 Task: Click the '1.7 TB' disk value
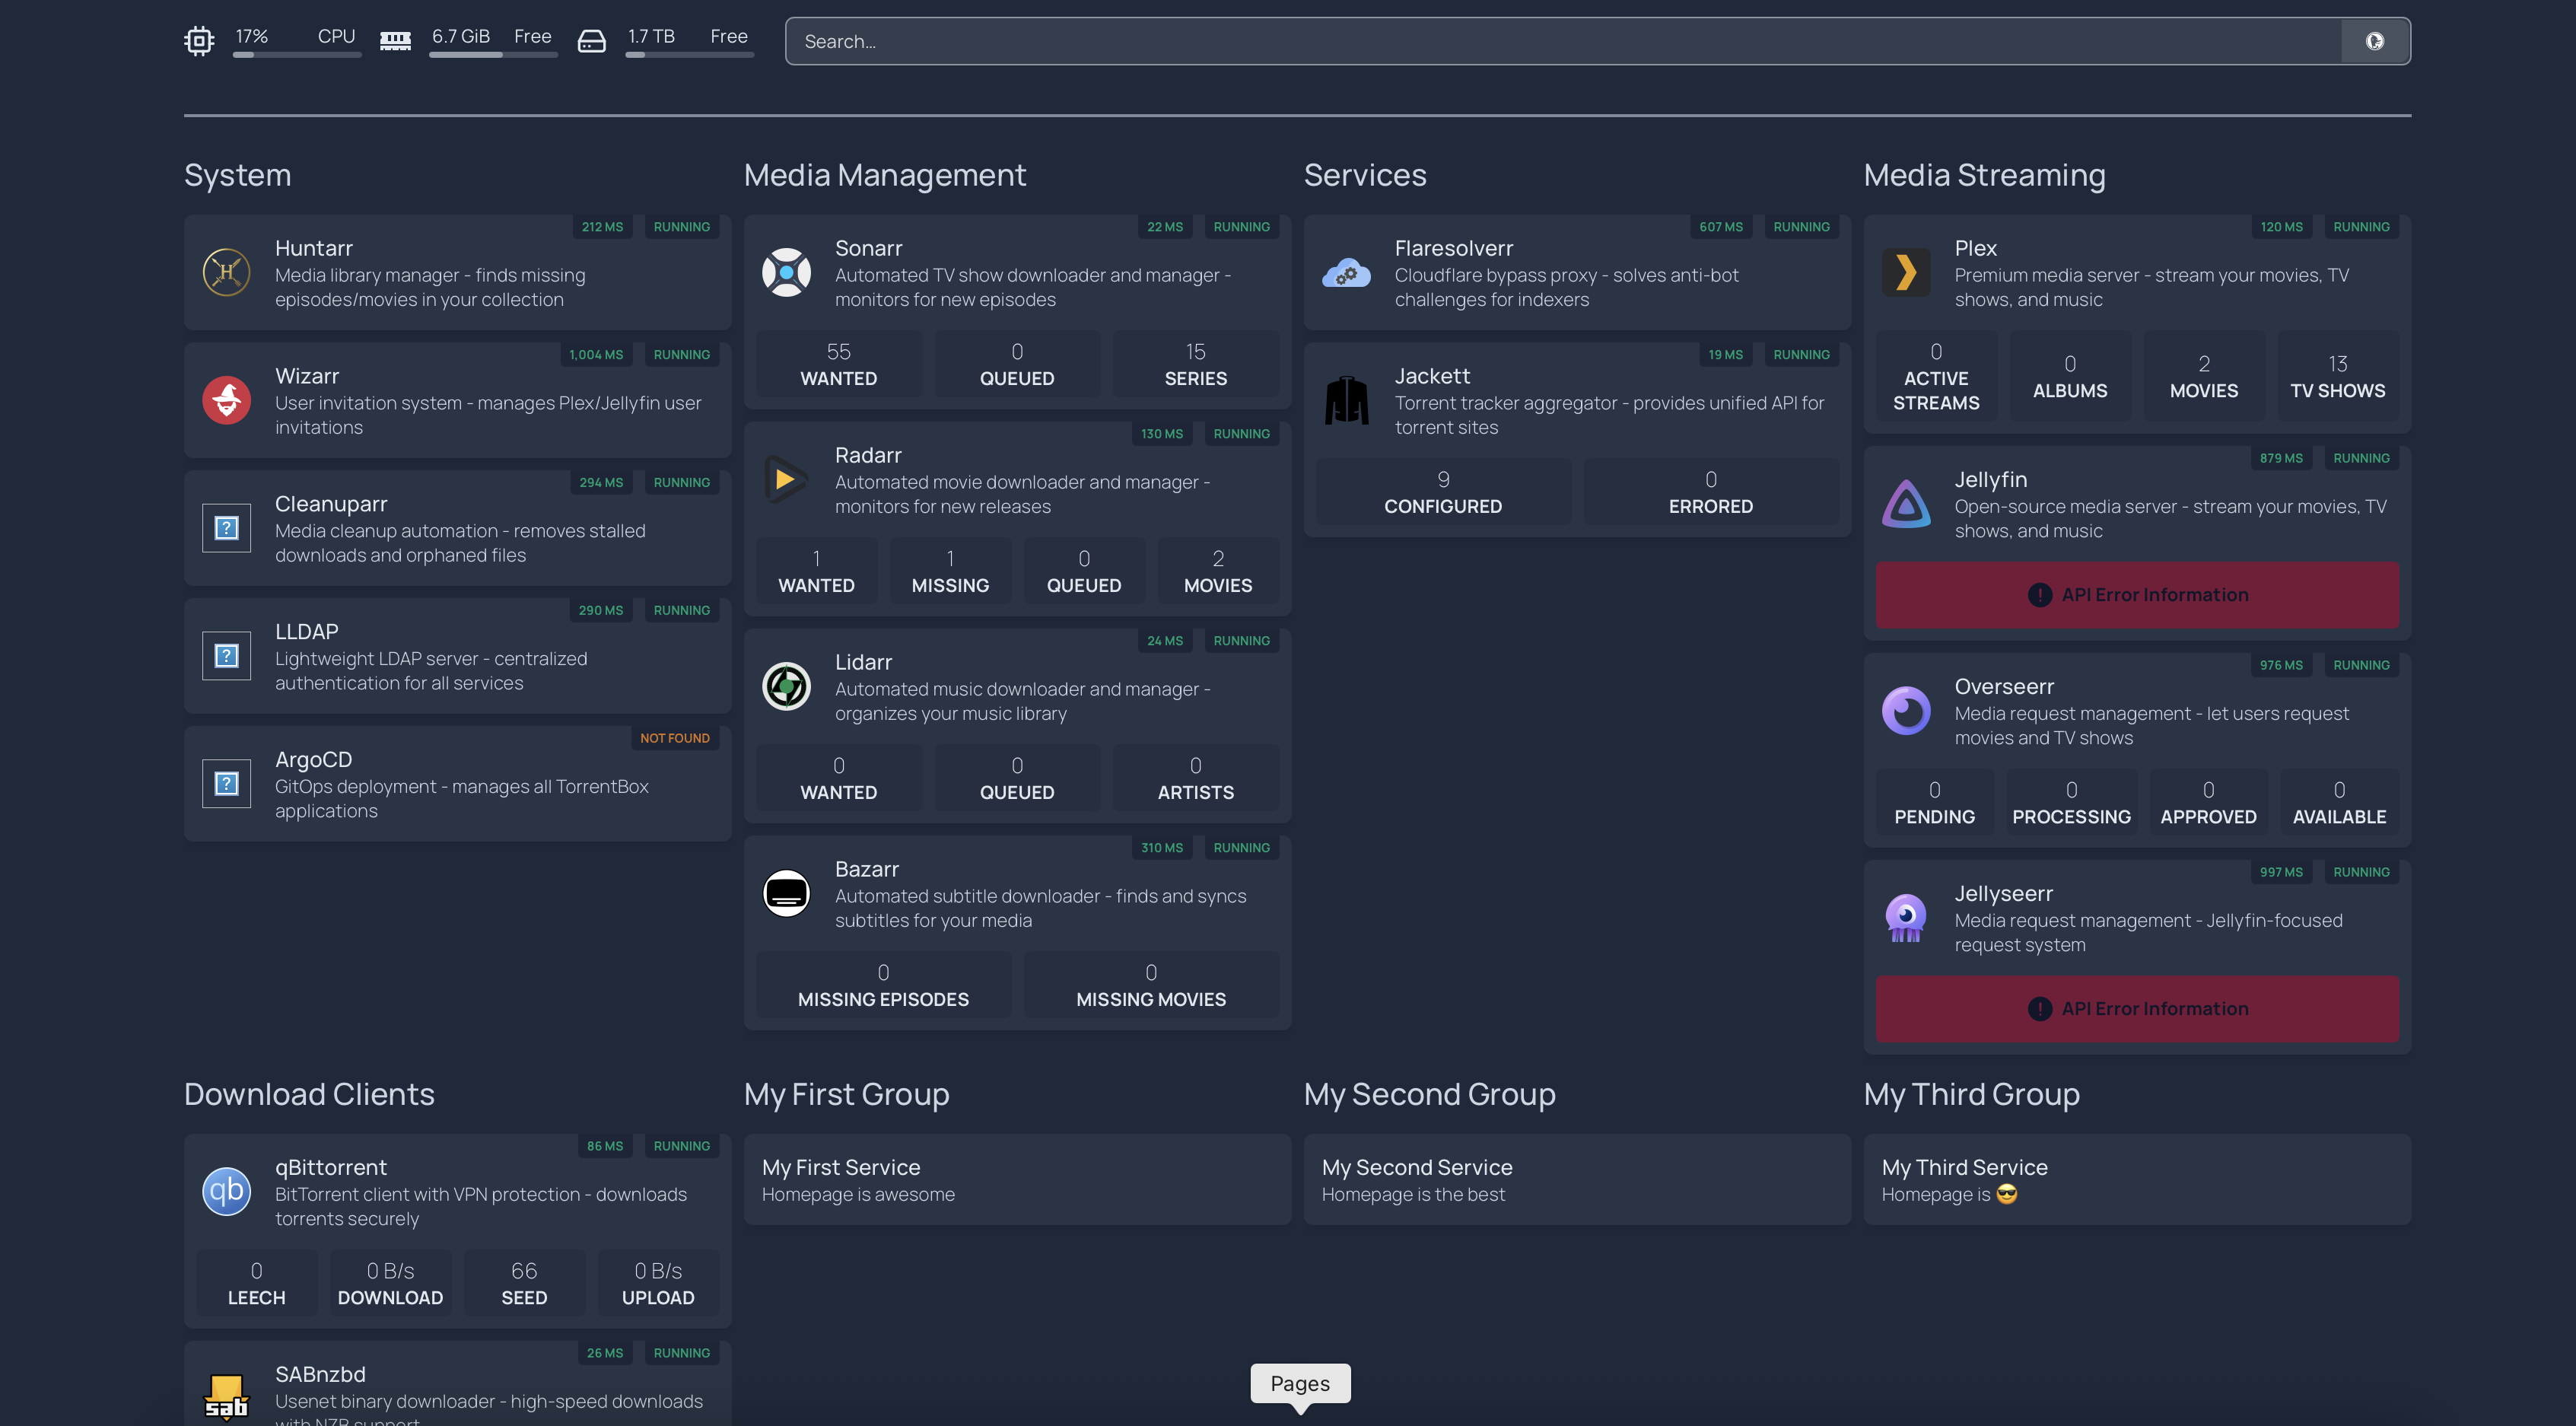(x=651, y=36)
